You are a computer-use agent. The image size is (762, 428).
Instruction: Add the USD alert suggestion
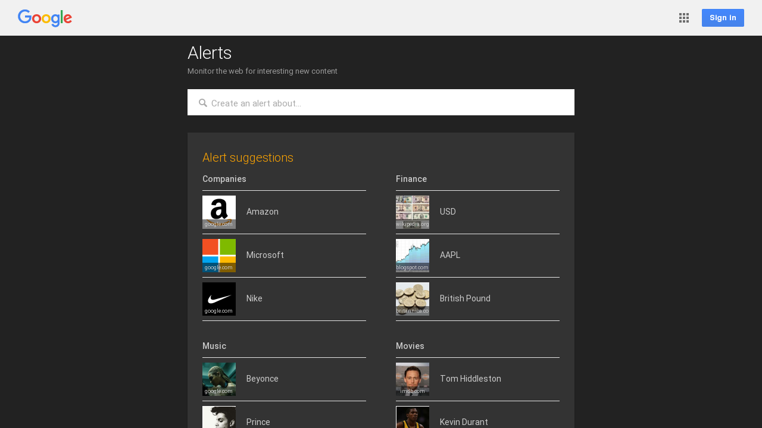477,212
